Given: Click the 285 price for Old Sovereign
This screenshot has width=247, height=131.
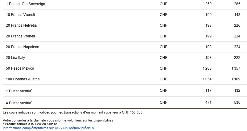Looking at the screenshot, I should pos(237,4).
